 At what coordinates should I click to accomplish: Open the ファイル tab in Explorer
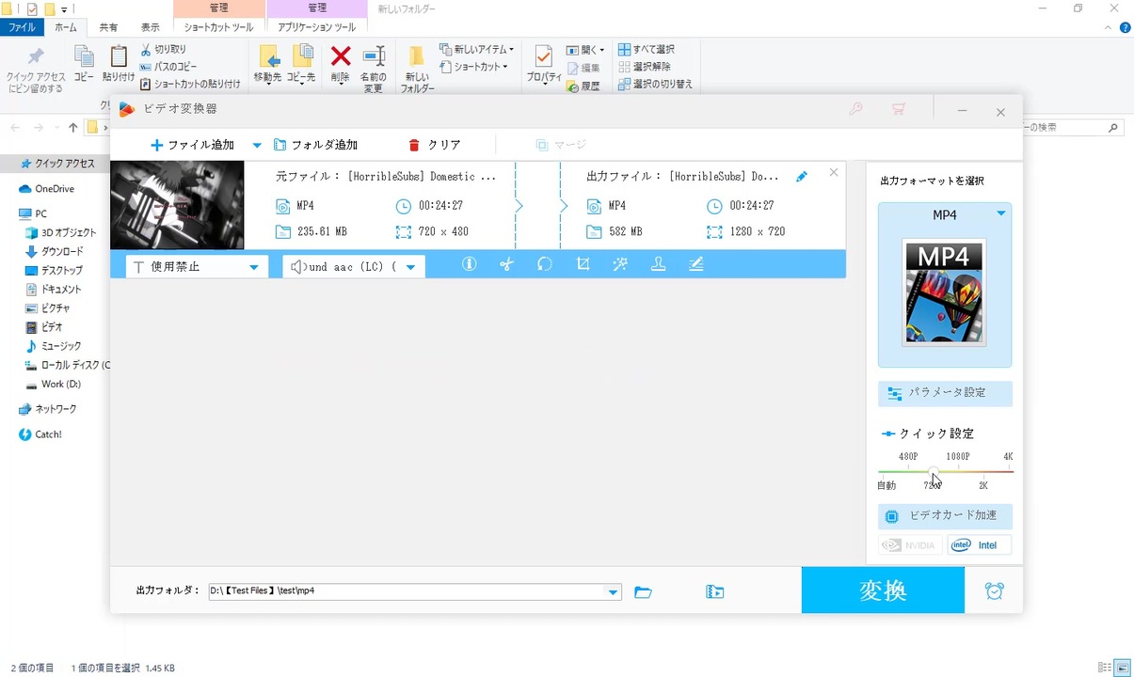pos(22,27)
